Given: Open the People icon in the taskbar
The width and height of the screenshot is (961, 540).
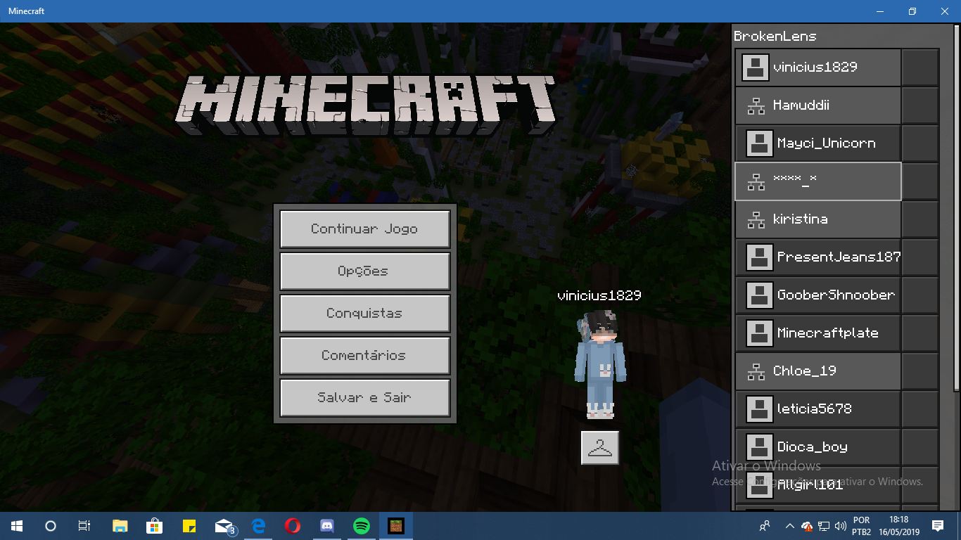Looking at the screenshot, I should point(765,526).
